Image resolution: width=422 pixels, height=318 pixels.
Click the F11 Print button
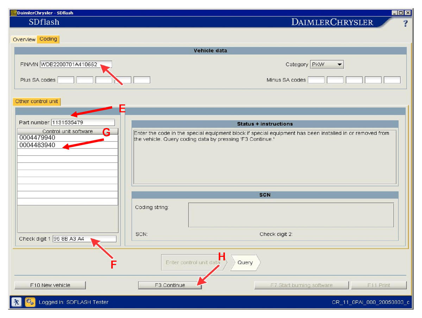click(379, 285)
